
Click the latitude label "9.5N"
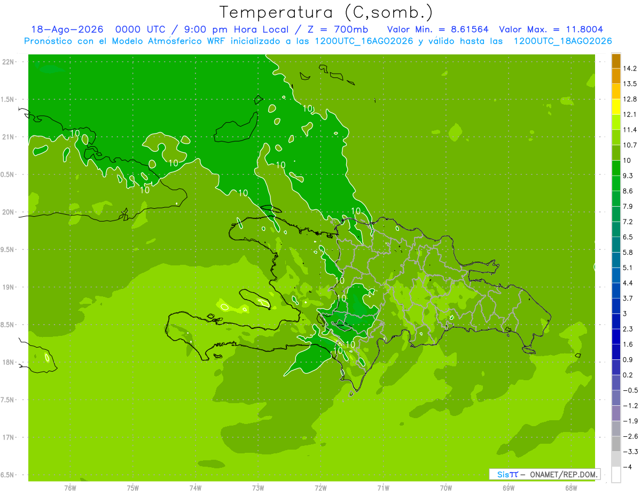pyautogui.click(x=8, y=250)
